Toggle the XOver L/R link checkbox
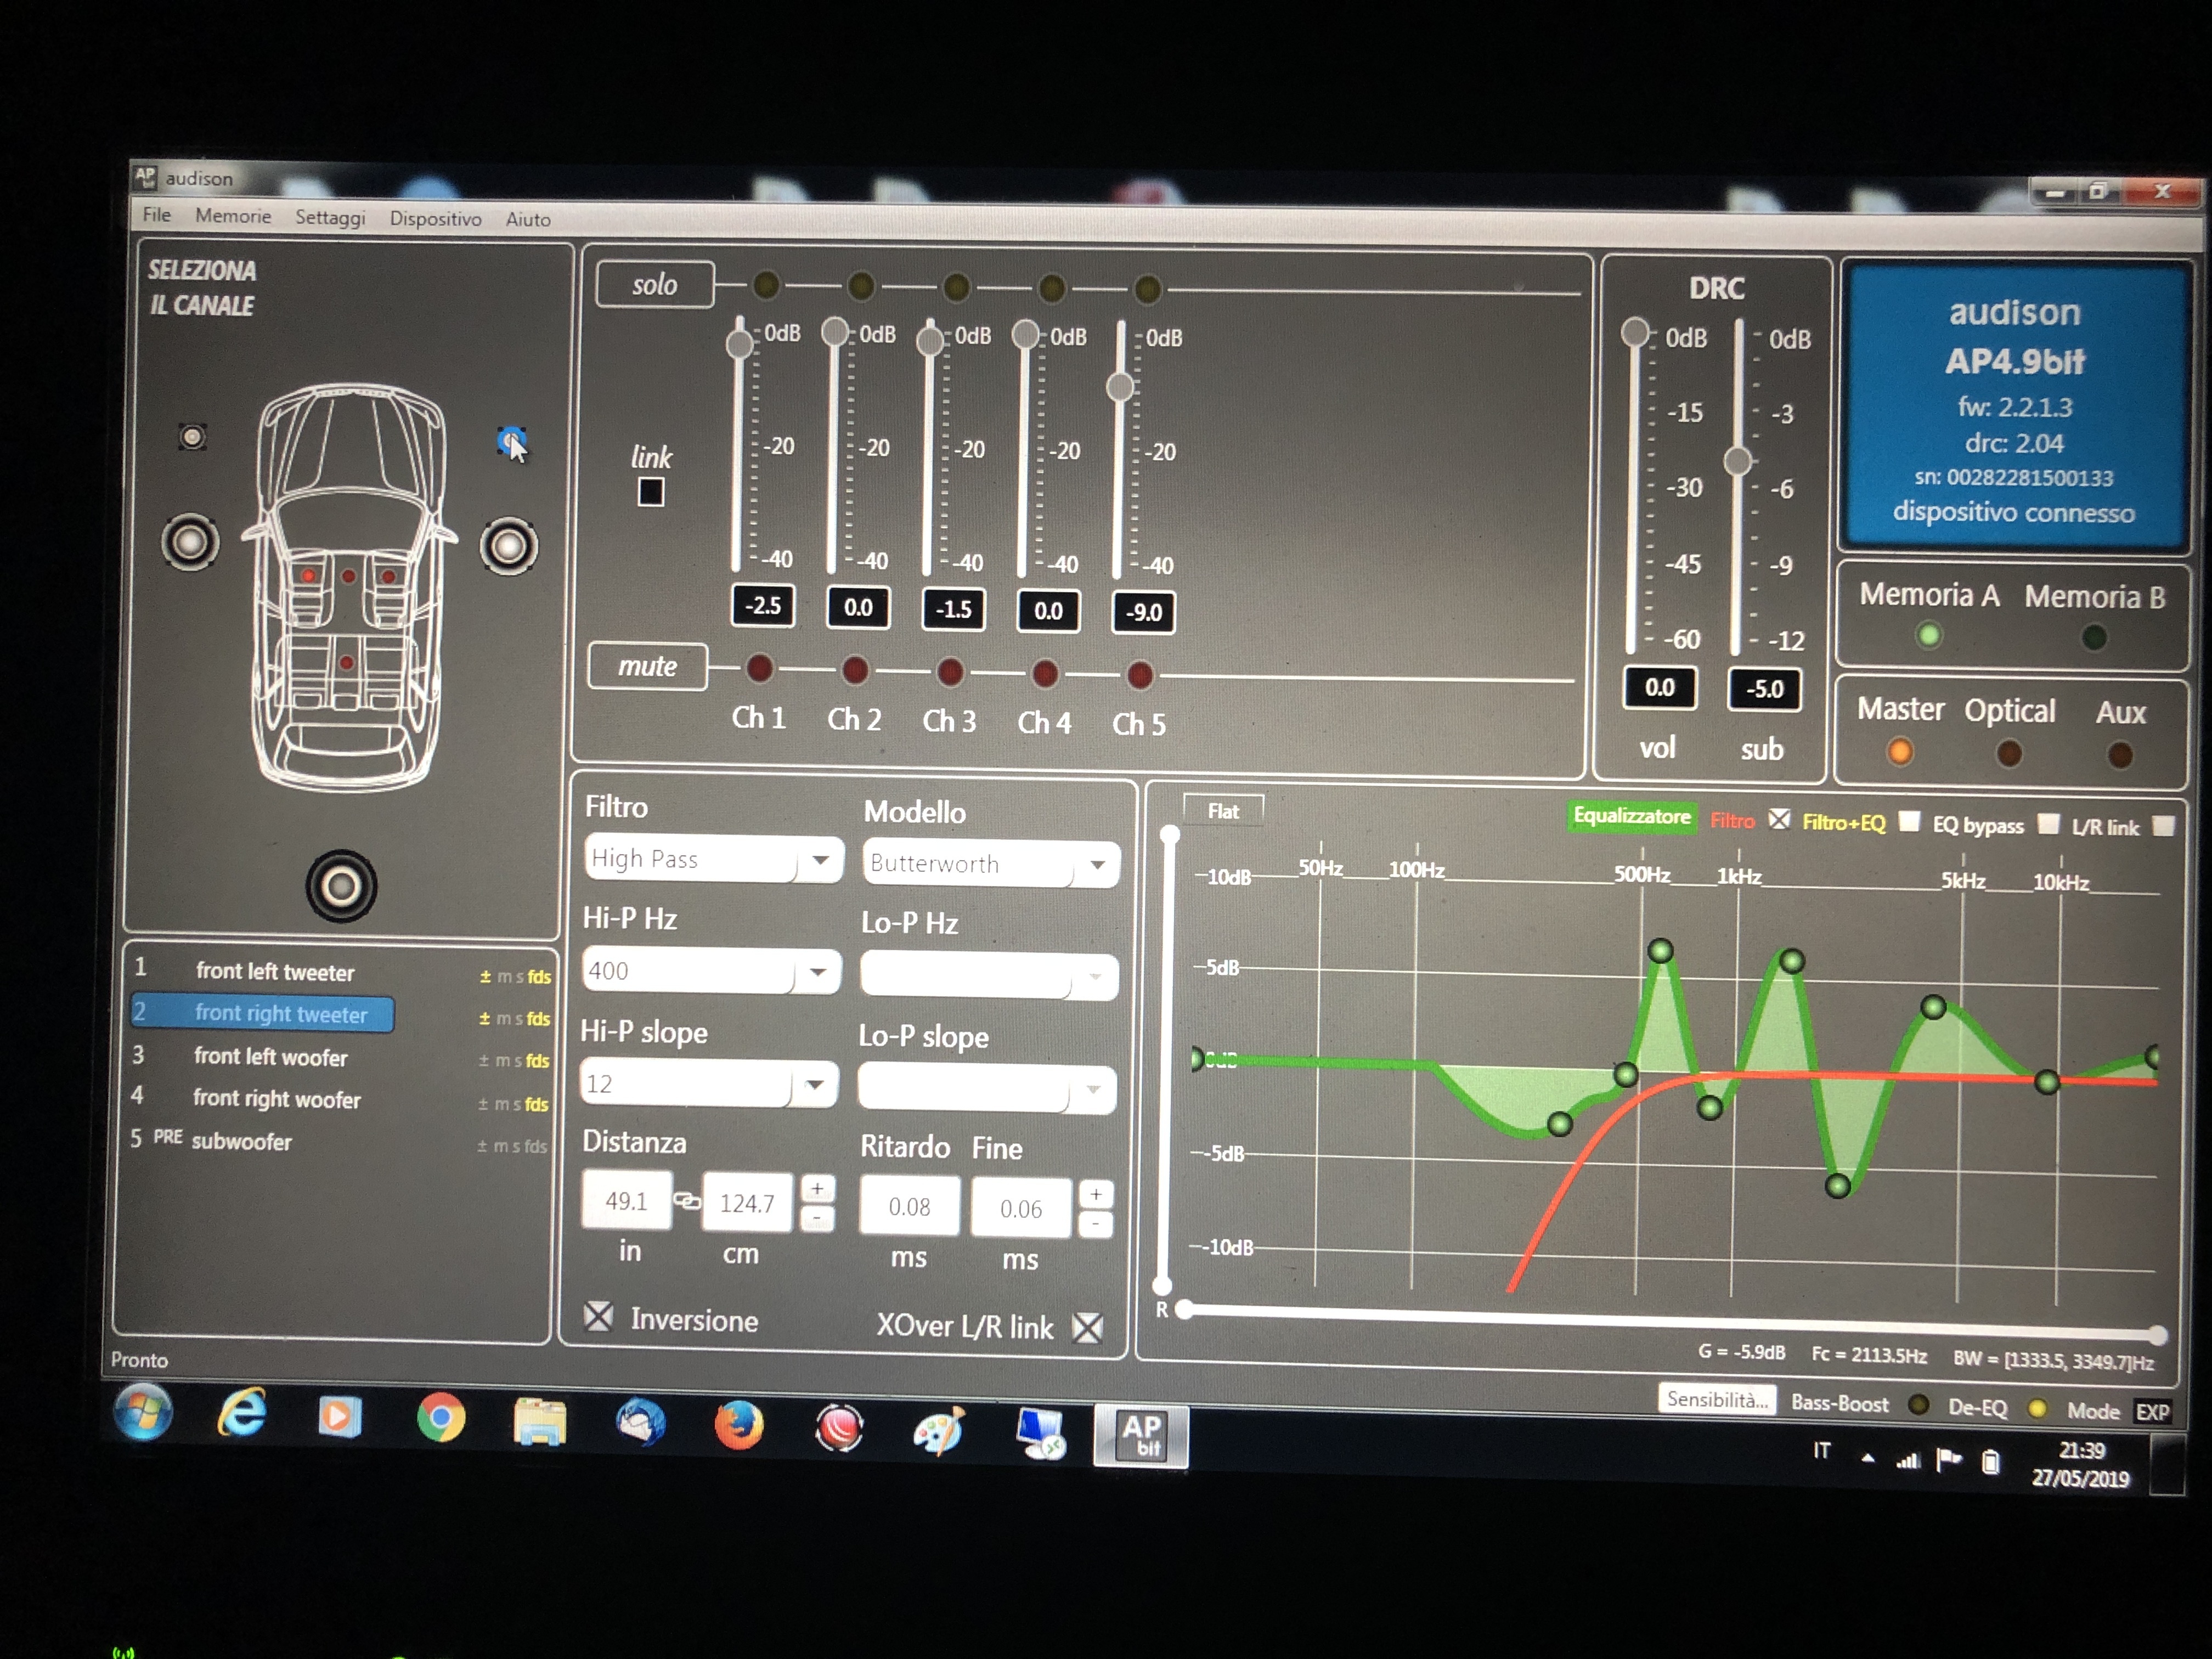The width and height of the screenshot is (2212, 1659). tap(1087, 1328)
